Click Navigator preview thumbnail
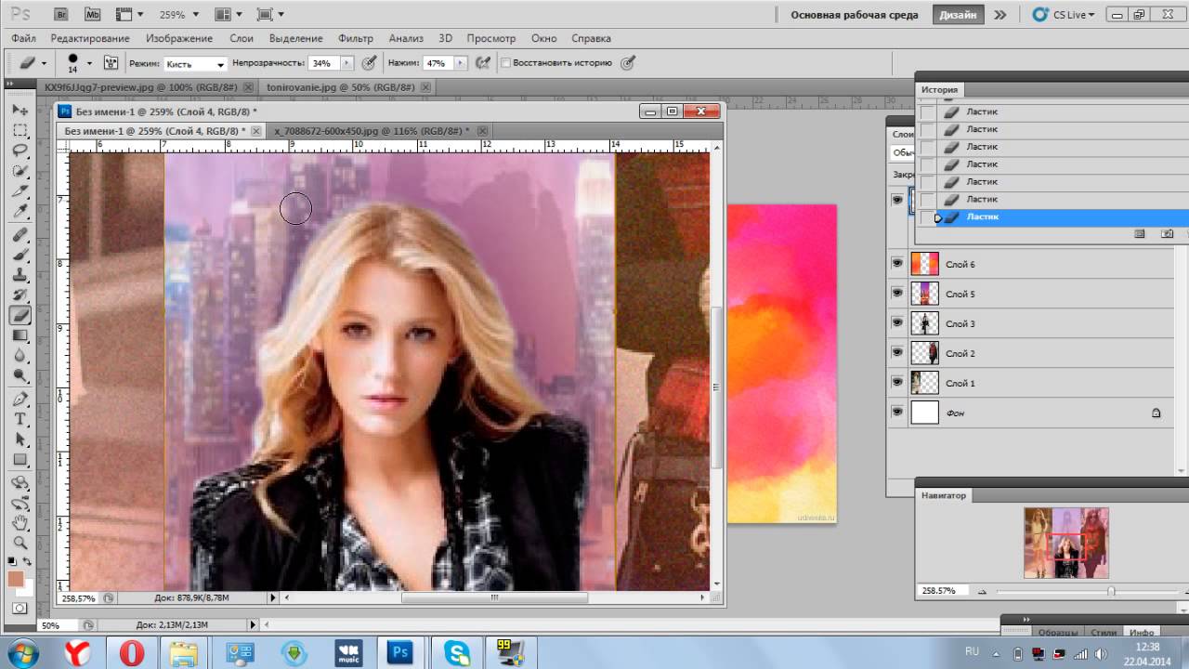The image size is (1189, 669). coord(1066,543)
